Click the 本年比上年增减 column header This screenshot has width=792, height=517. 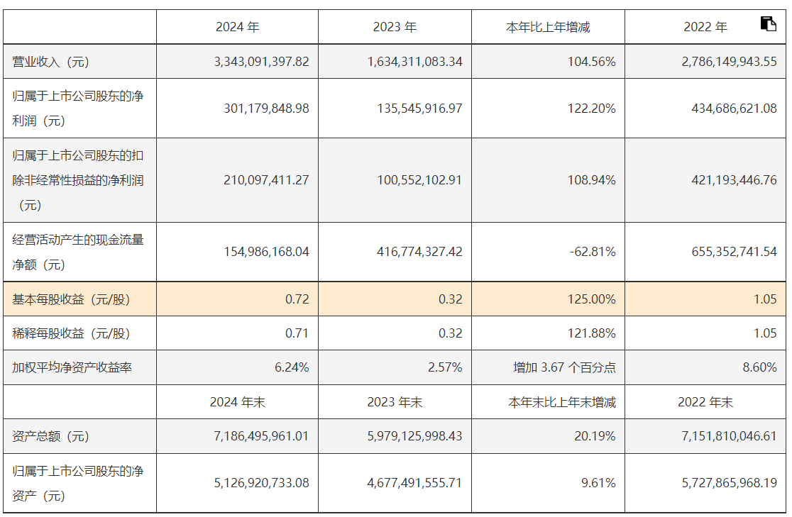548,27
